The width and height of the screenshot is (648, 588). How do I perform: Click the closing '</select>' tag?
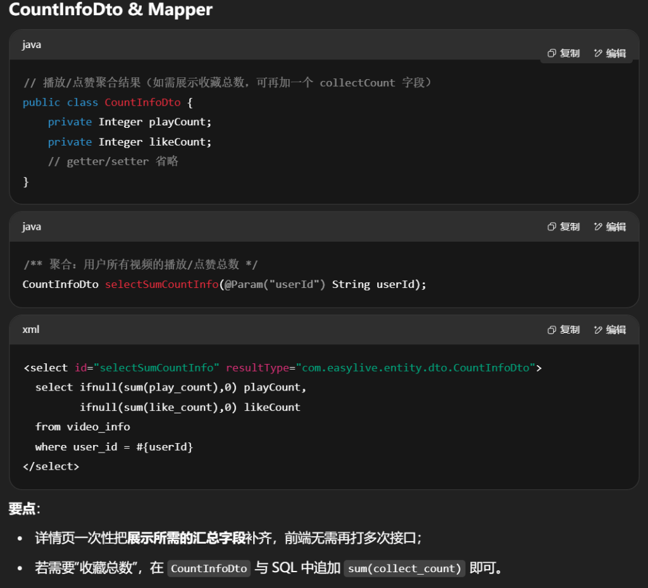pyautogui.click(x=51, y=466)
